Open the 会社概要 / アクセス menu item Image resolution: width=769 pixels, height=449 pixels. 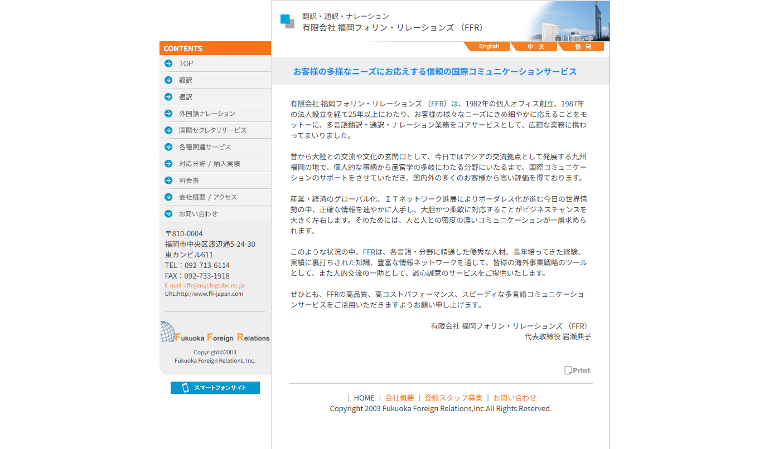coord(215,197)
